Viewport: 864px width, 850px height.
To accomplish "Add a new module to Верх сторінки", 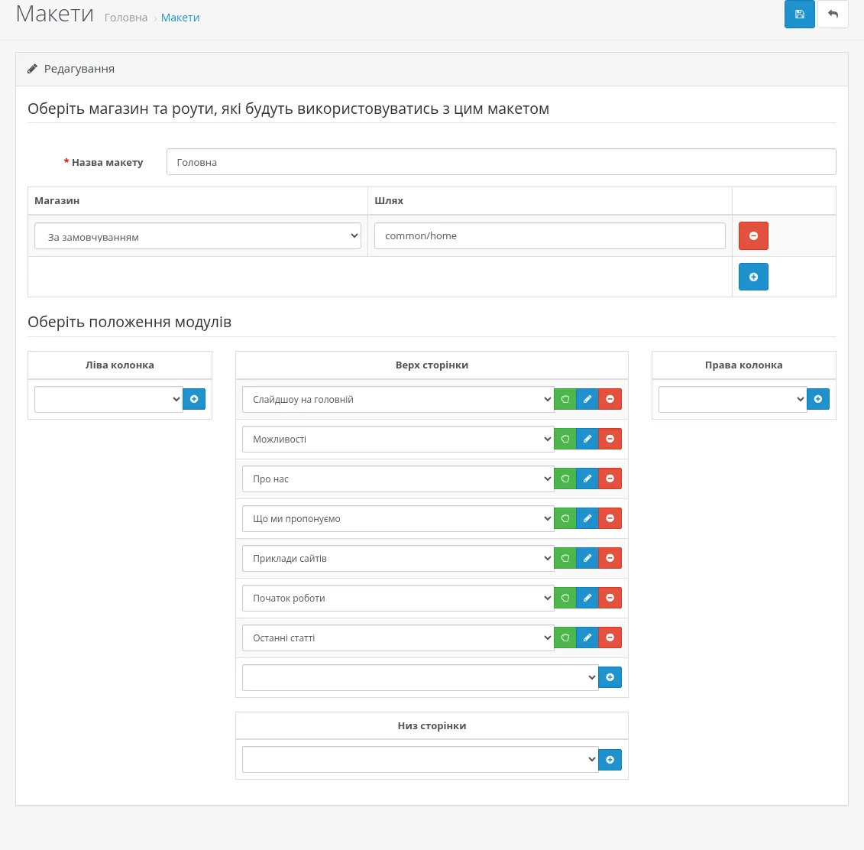I will tap(610, 677).
